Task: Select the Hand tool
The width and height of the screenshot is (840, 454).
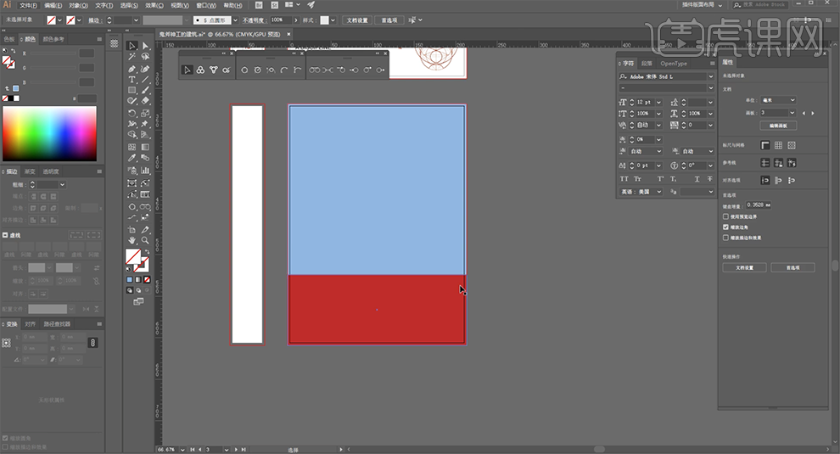Action: pos(132,241)
